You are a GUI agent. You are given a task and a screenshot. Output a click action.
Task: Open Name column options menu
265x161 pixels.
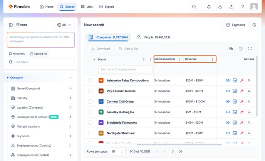(x=150, y=59)
